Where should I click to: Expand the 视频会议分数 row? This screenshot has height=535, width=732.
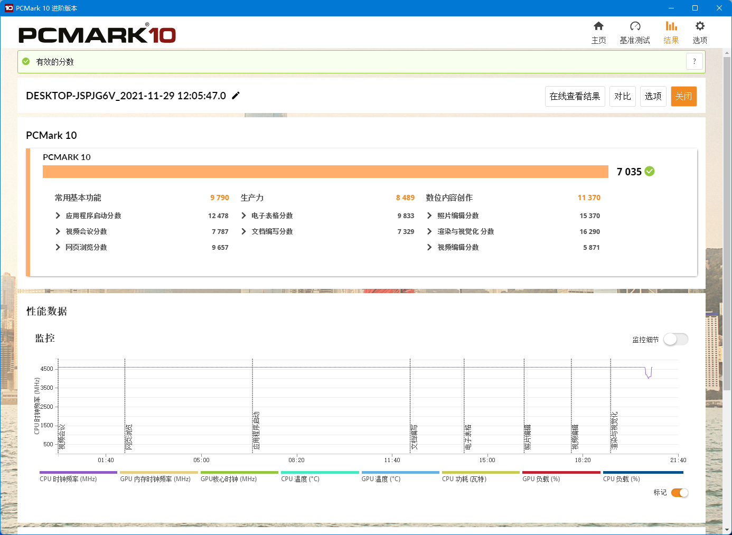[x=58, y=231]
